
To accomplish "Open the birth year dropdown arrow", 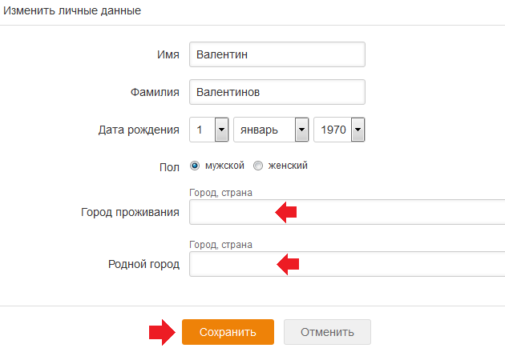I will pos(358,130).
